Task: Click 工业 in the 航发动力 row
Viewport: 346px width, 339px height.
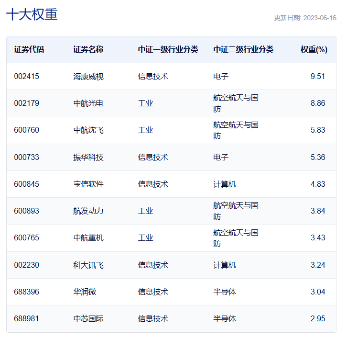Action: pos(145,211)
